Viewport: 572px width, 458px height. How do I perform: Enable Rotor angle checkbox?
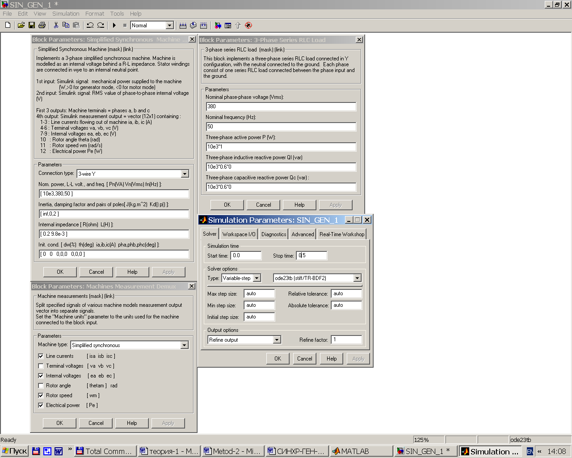[41, 386]
